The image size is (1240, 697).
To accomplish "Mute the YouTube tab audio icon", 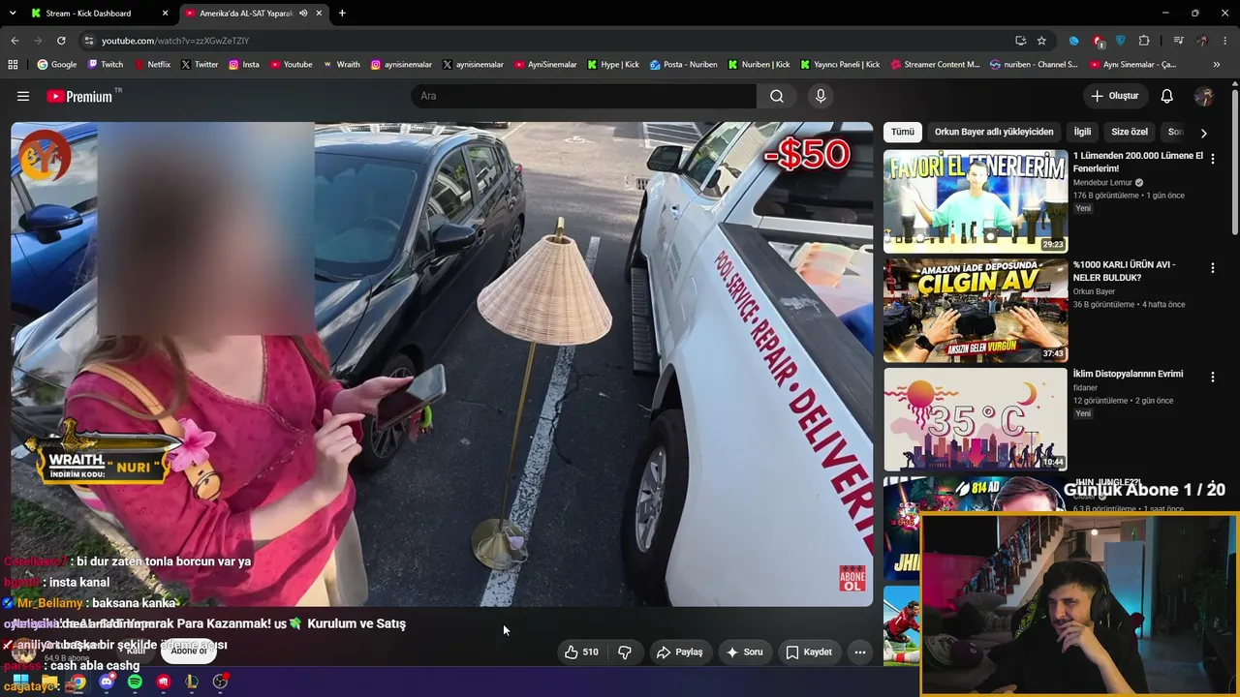I will pyautogui.click(x=303, y=14).
